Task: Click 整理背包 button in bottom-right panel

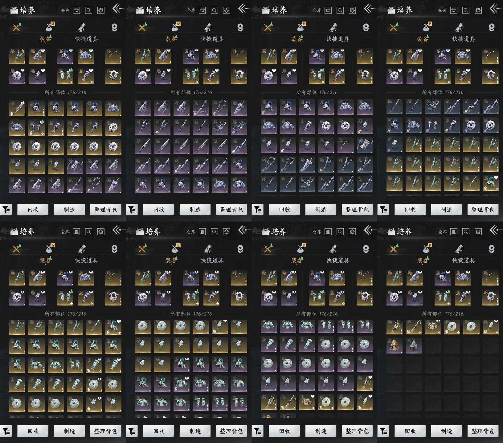Action: coord(483,431)
